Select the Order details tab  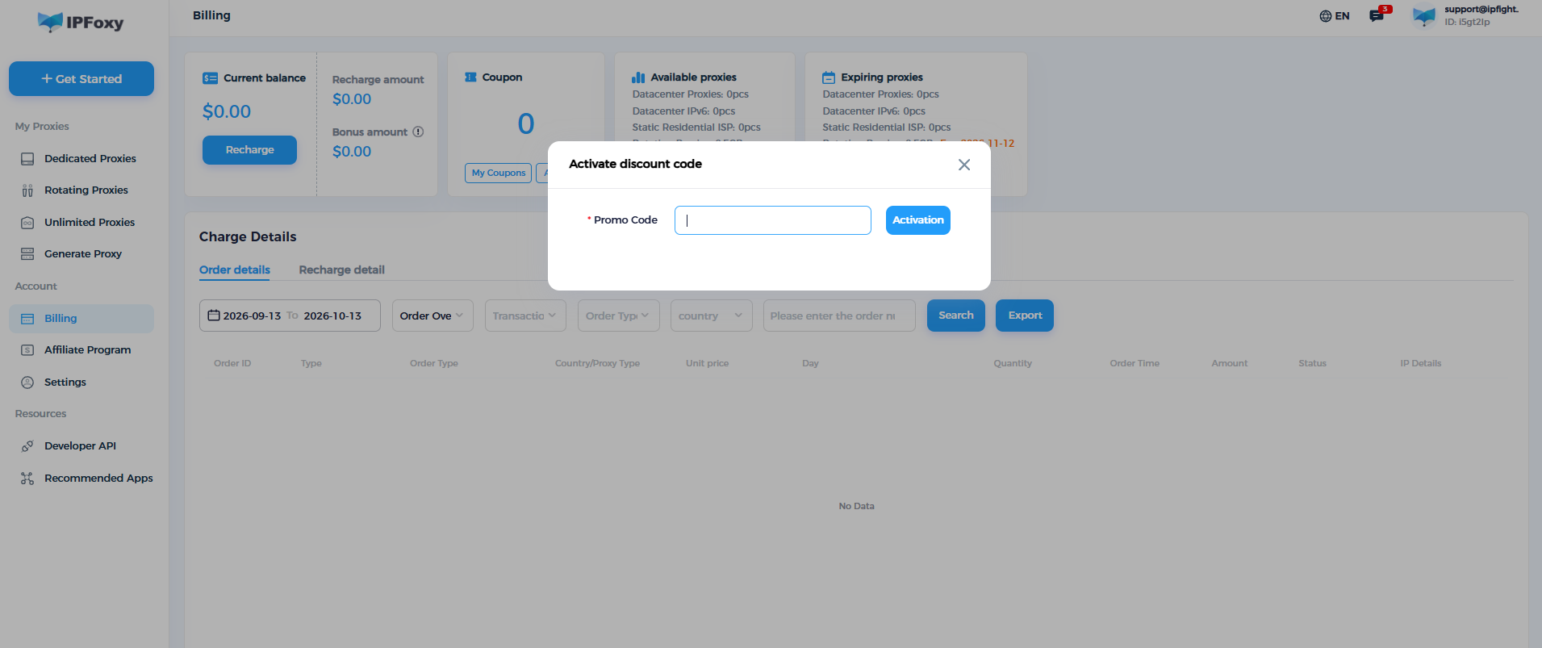(x=235, y=270)
